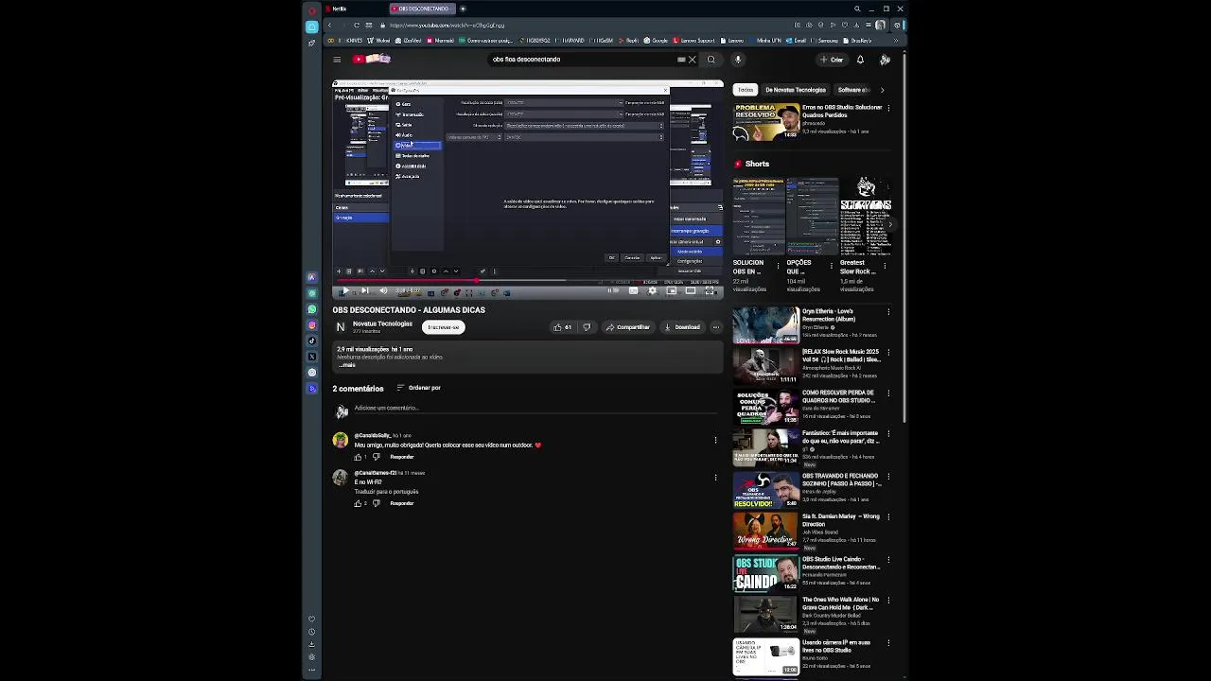Subscribe with the Inscrever-se button

tap(443, 327)
